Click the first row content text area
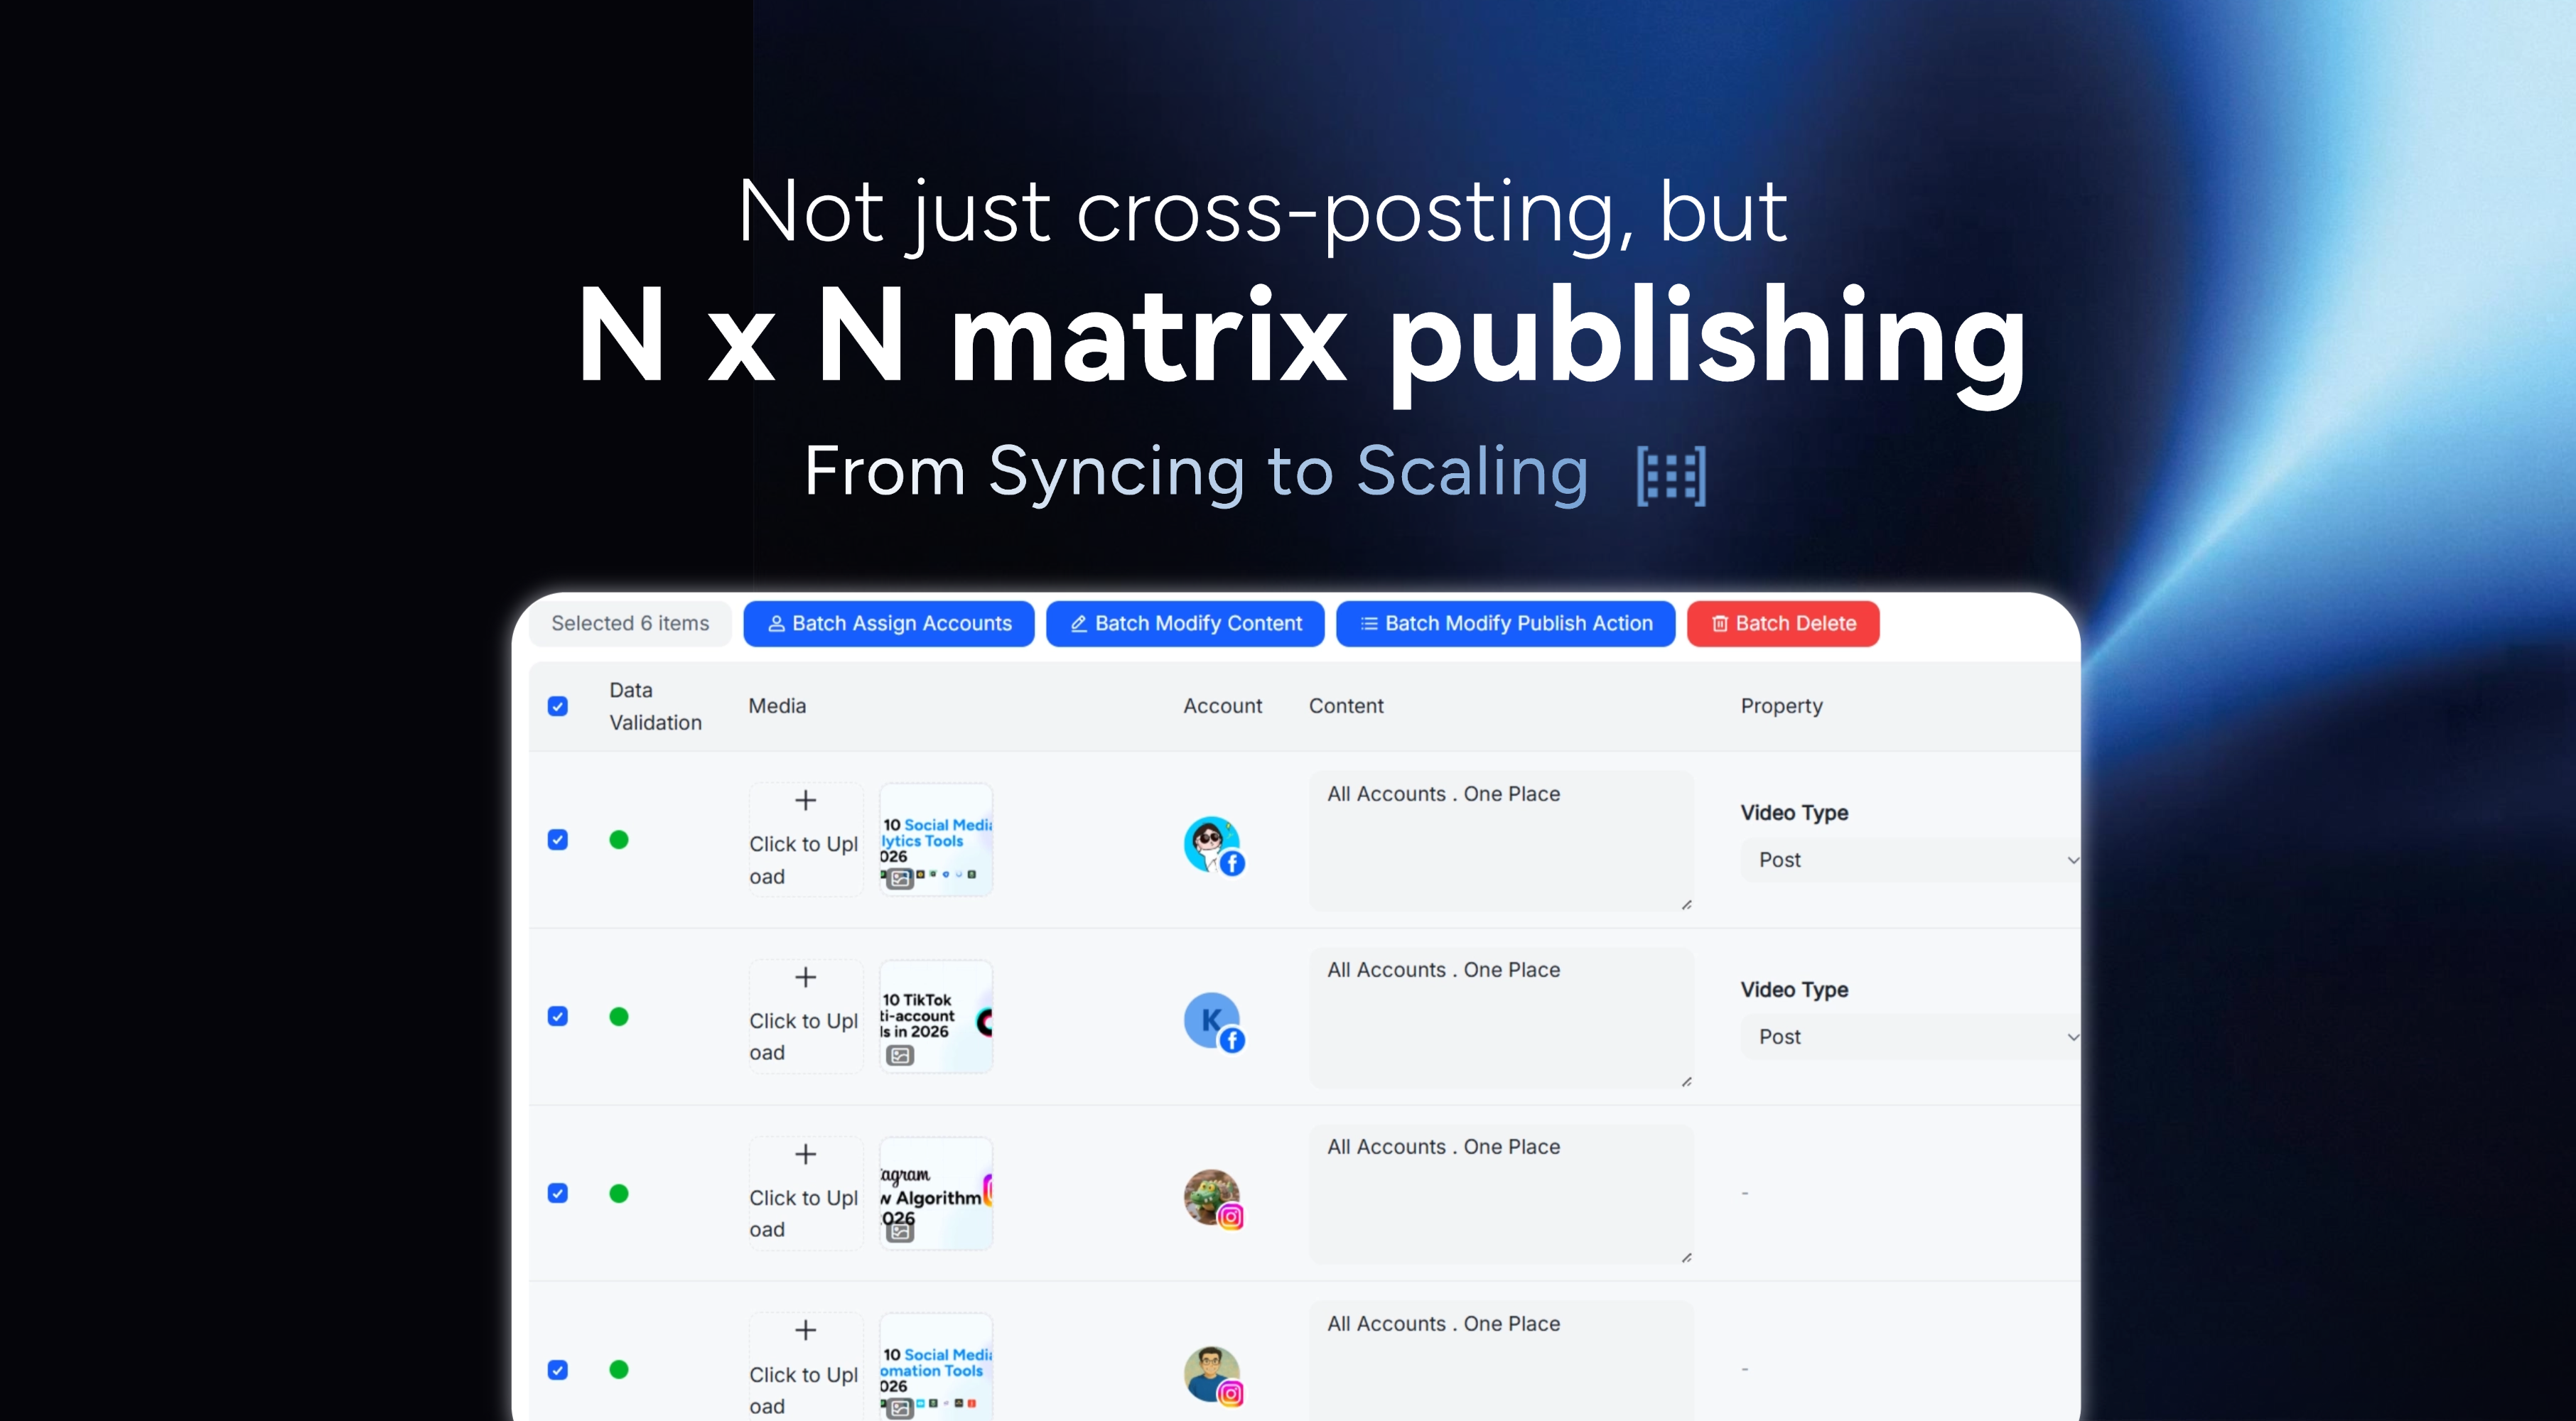 point(1500,840)
